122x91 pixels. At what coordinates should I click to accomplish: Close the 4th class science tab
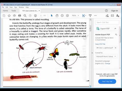[x=39, y=11]
